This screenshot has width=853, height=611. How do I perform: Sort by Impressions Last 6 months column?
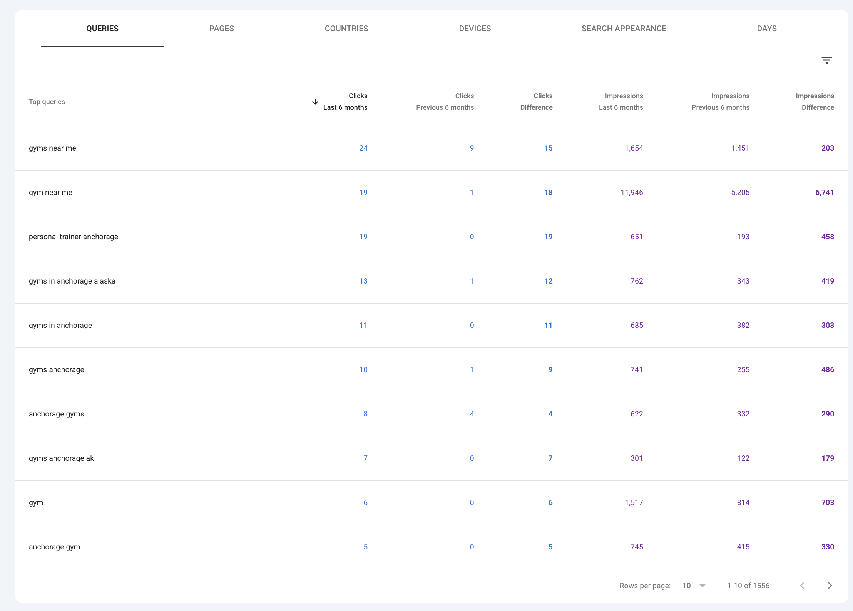coord(621,102)
